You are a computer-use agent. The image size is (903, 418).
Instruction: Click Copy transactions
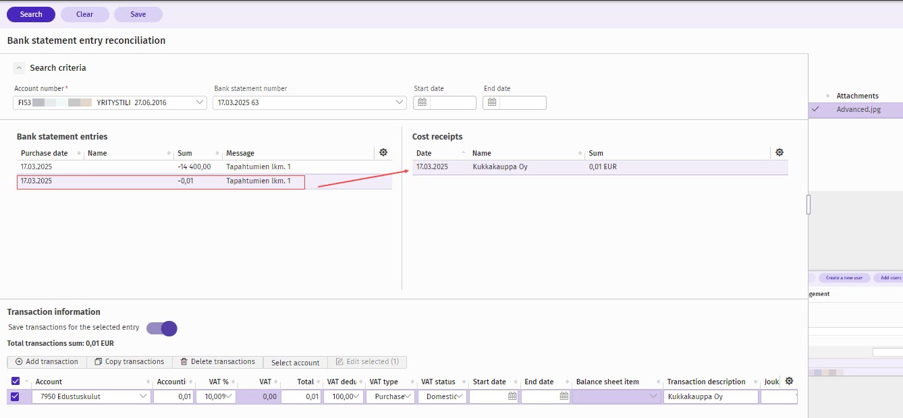pyautogui.click(x=130, y=362)
